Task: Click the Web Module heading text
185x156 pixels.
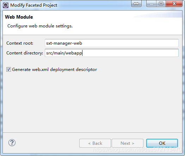Action: click(19, 17)
